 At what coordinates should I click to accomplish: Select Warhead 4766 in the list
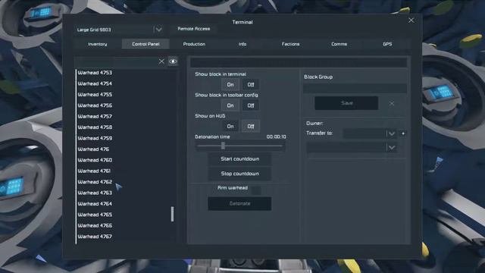[x=95, y=226]
